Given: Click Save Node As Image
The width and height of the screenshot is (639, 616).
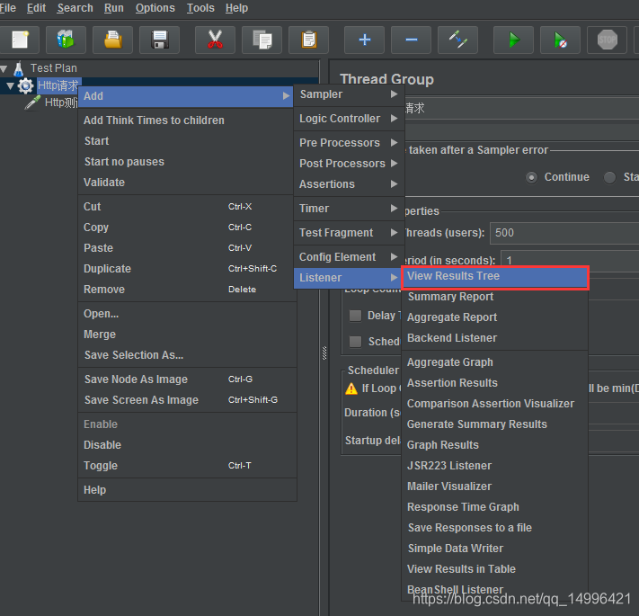Looking at the screenshot, I should (x=187, y=379).
